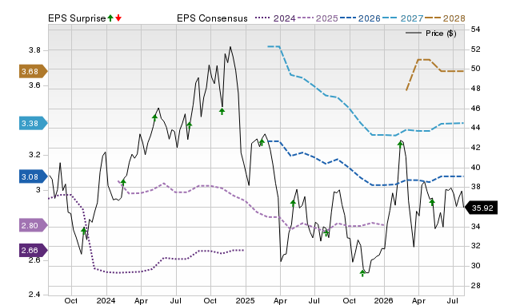Select the green surprise arrow near November 2025
This screenshot has height=305, width=512.
click(362, 273)
